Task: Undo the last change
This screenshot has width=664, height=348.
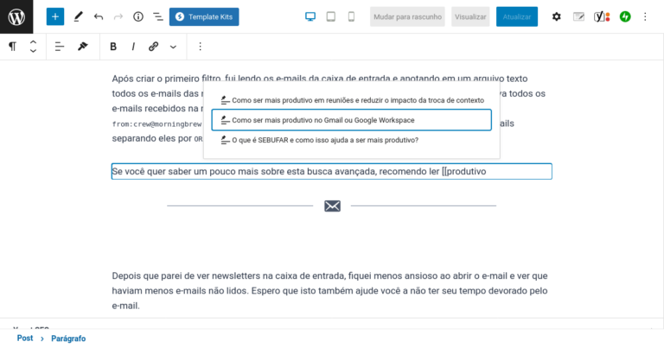Action: pos(99,17)
